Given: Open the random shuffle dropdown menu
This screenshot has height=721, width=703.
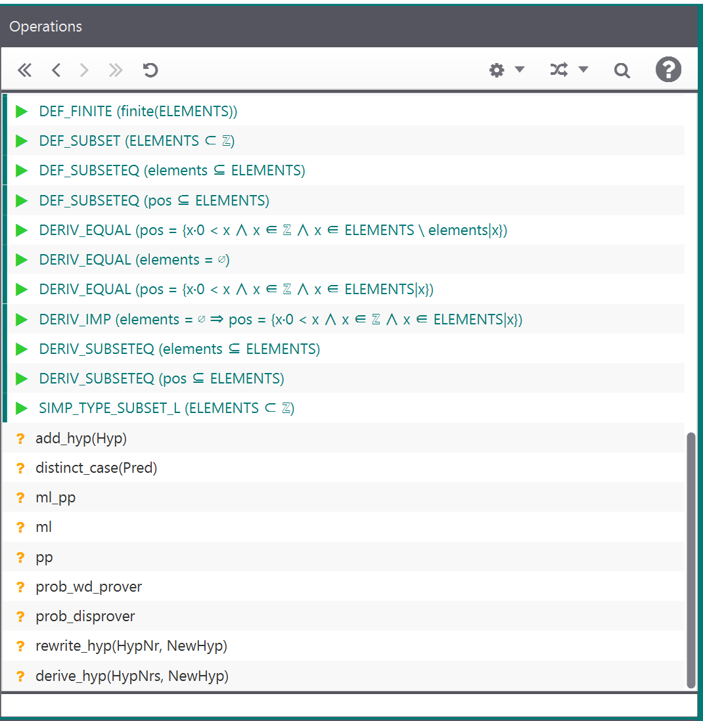Looking at the screenshot, I should pos(568,70).
